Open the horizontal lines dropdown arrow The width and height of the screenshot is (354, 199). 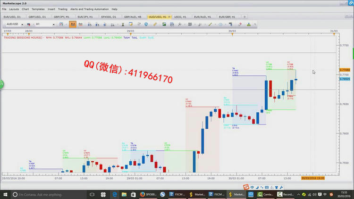point(195,25)
